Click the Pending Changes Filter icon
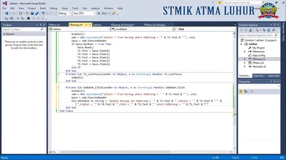Image resolution: width=286 pixels, height=160 pixels. click(257, 30)
